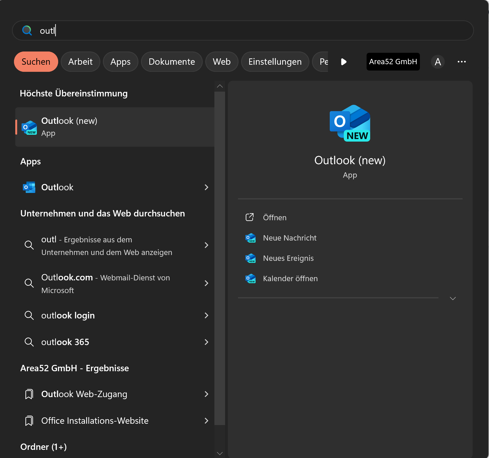
Task: Click the large Outlook (new) app icon
Action: coord(350,123)
